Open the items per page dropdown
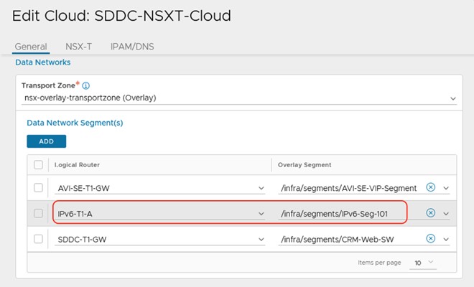 click(x=424, y=263)
